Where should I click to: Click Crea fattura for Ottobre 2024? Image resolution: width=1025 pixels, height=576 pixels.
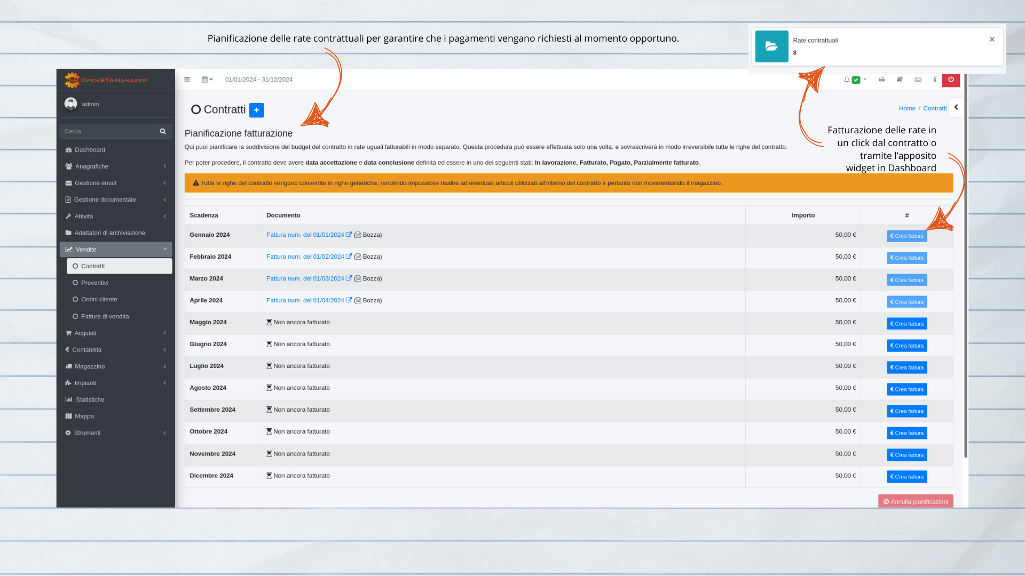coord(906,433)
